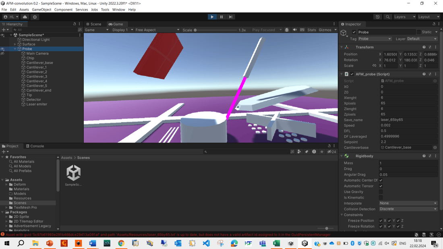Open AFM_probe script more options
This screenshot has height=249, width=443.
[436, 74]
